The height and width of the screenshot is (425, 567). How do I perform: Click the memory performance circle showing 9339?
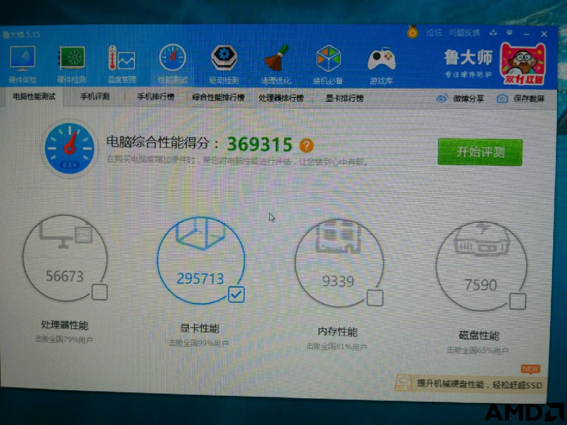(339, 263)
